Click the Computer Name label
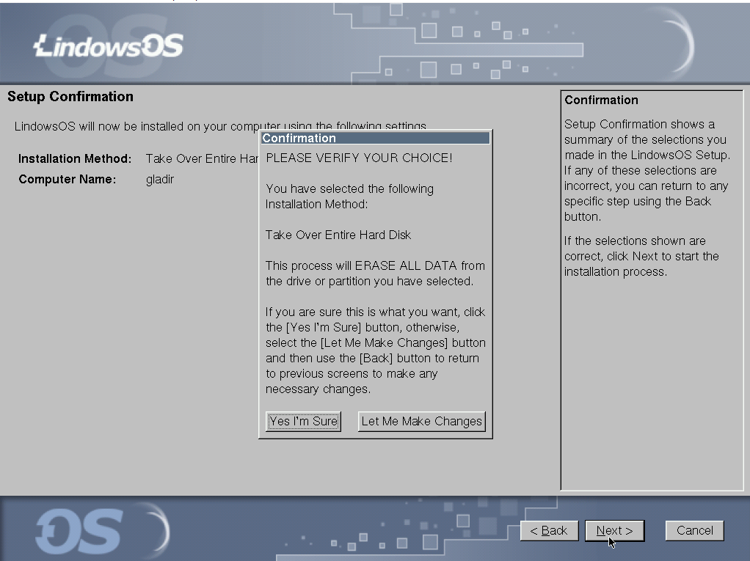The height and width of the screenshot is (561, 750). 67,179
